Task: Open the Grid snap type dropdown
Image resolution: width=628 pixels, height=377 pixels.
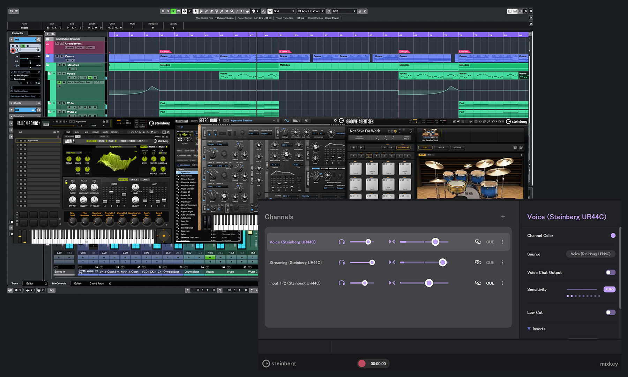Action: [284, 11]
